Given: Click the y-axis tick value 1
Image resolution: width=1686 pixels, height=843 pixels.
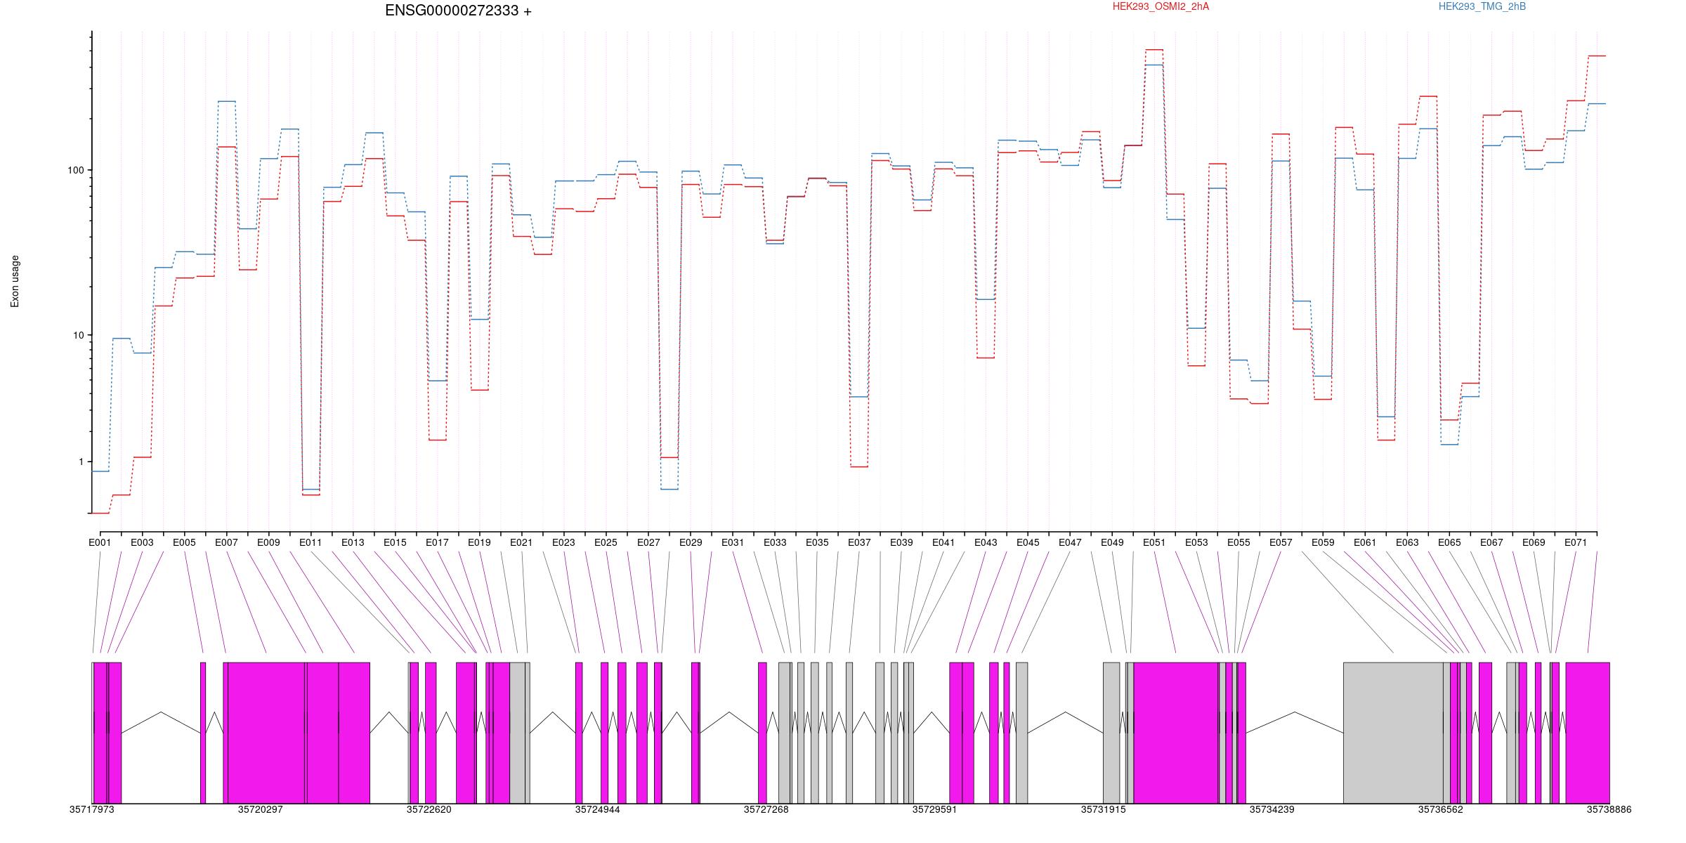Looking at the screenshot, I should pos(81,462).
